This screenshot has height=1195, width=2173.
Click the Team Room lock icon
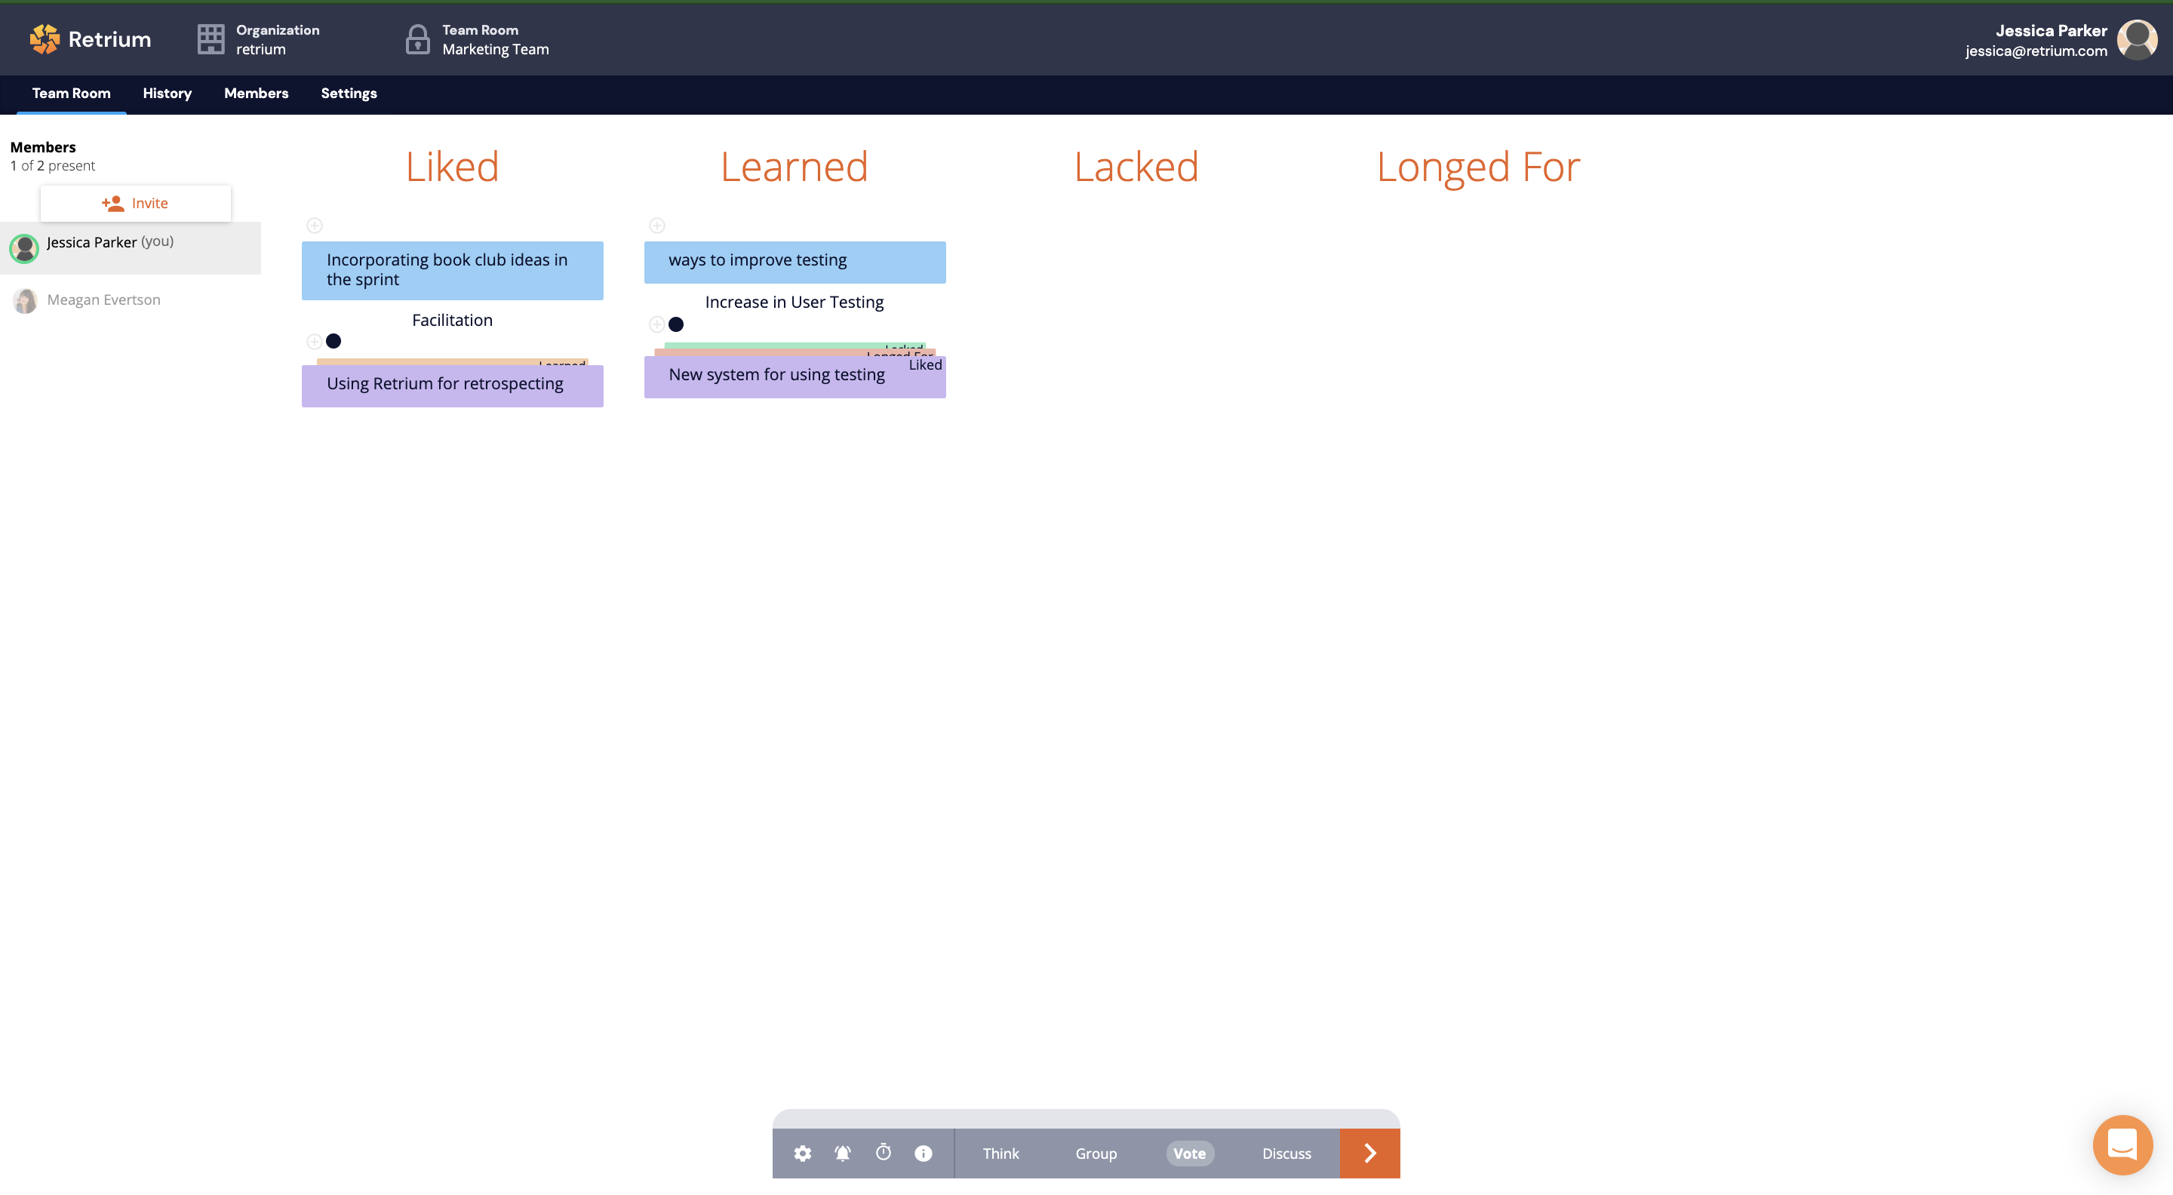[416, 38]
